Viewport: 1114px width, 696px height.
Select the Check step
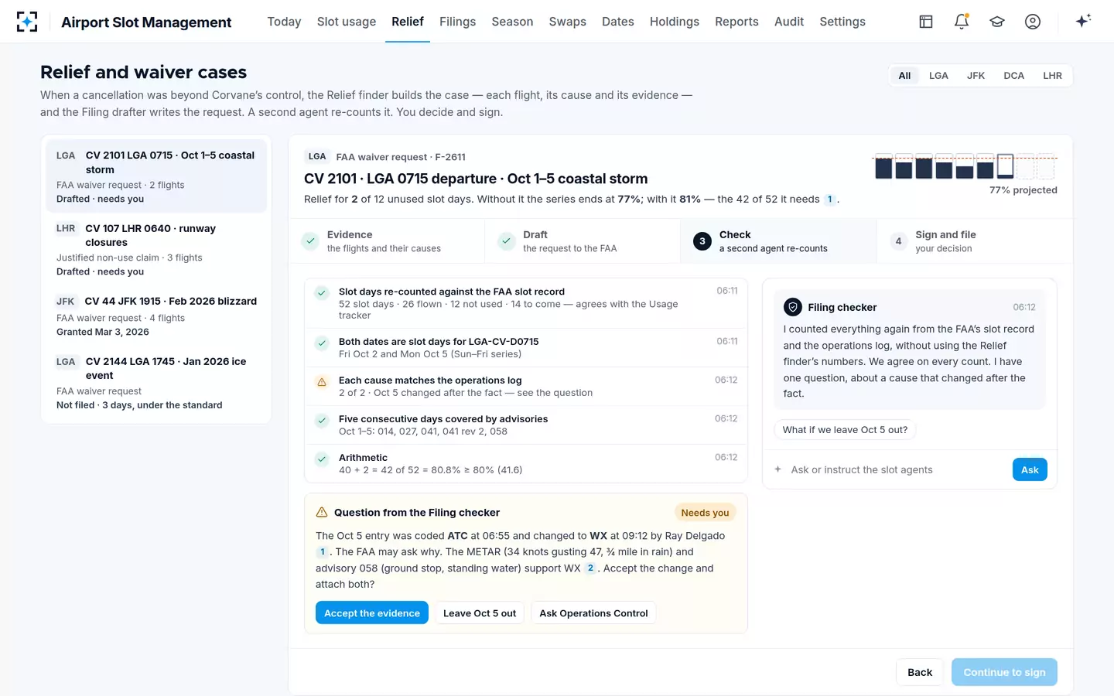pos(778,241)
